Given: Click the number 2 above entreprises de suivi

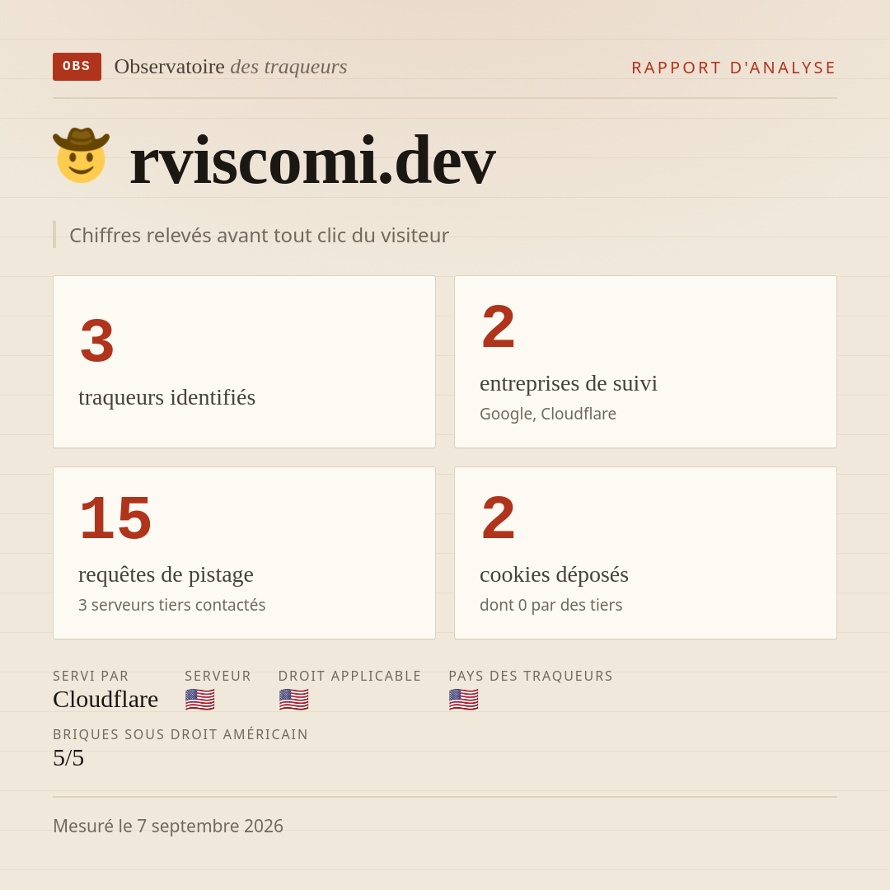Looking at the screenshot, I should pyautogui.click(x=499, y=327).
